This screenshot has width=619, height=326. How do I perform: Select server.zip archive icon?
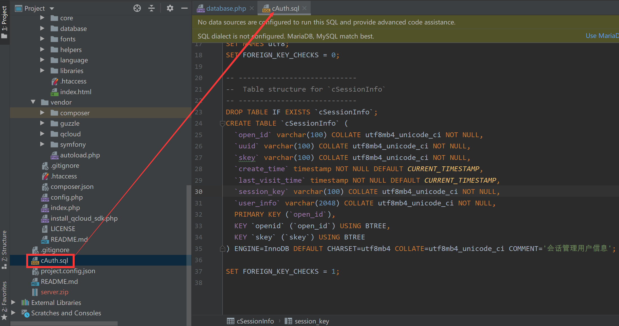click(35, 292)
